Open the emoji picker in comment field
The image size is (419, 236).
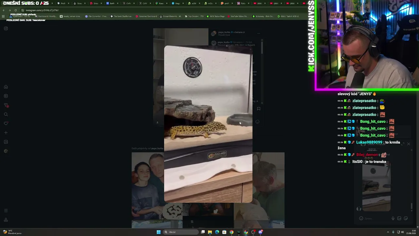(257, 122)
